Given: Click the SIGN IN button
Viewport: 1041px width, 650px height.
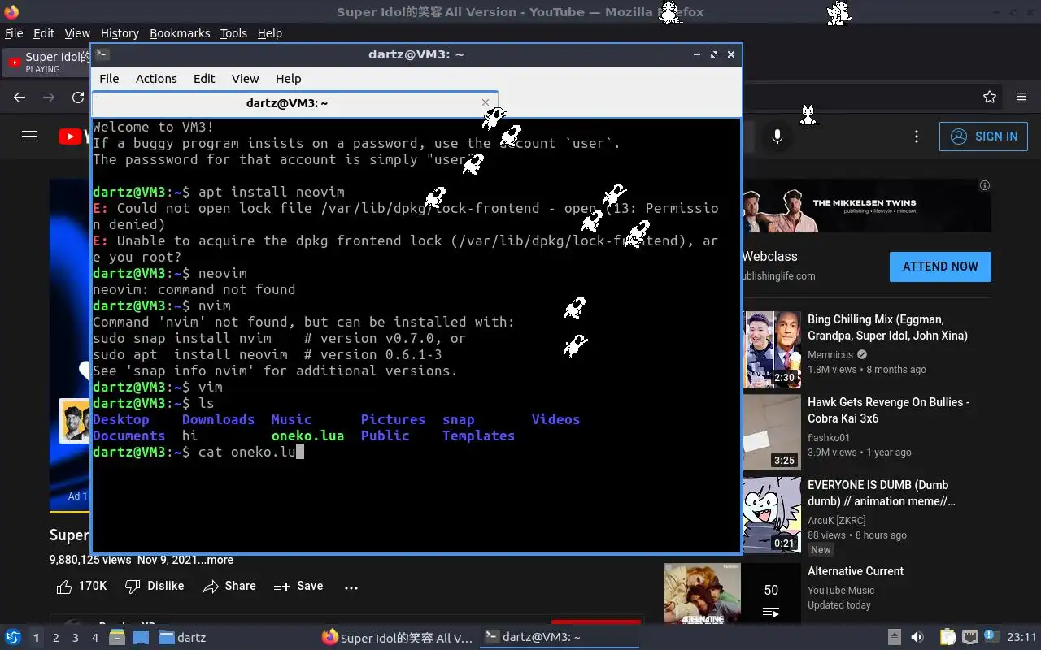Looking at the screenshot, I should (x=983, y=136).
